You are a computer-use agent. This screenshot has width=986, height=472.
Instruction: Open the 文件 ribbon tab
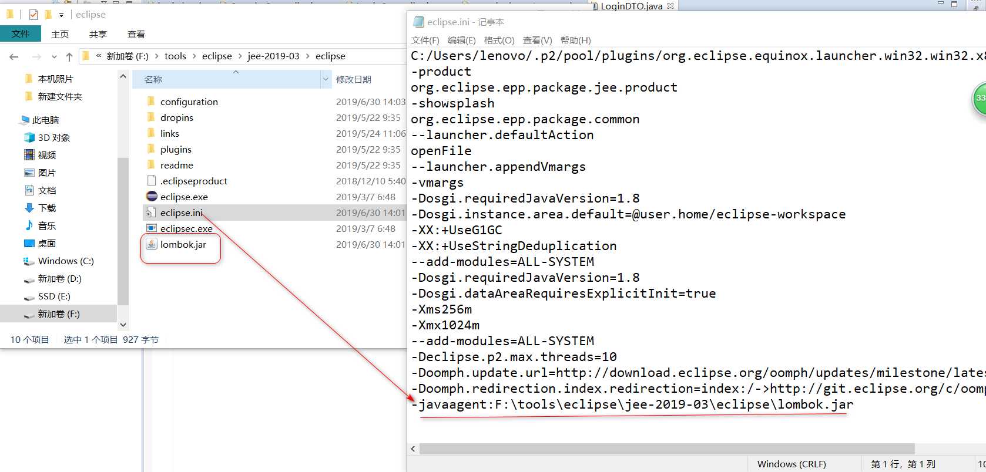(21, 33)
